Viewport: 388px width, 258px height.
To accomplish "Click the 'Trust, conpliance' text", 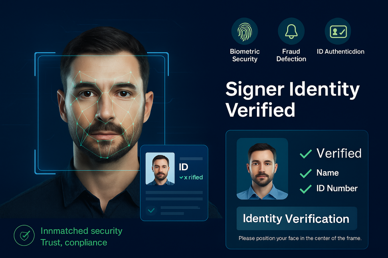I will pyautogui.click(x=74, y=243).
